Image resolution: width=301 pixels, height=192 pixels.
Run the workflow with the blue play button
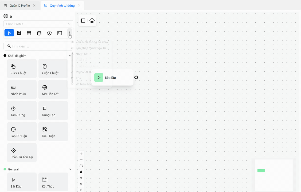coord(9,33)
